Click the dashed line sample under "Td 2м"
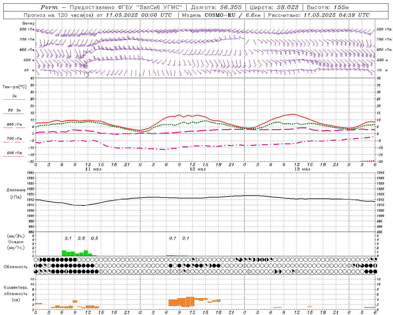This screenshot has width=393, height=315. (14, 114)
